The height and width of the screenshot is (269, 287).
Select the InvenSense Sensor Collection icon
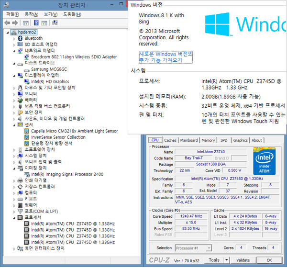tap(26, 137)
